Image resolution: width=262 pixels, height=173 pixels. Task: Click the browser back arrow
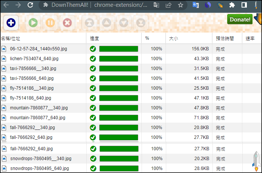[x=6, y=5]
